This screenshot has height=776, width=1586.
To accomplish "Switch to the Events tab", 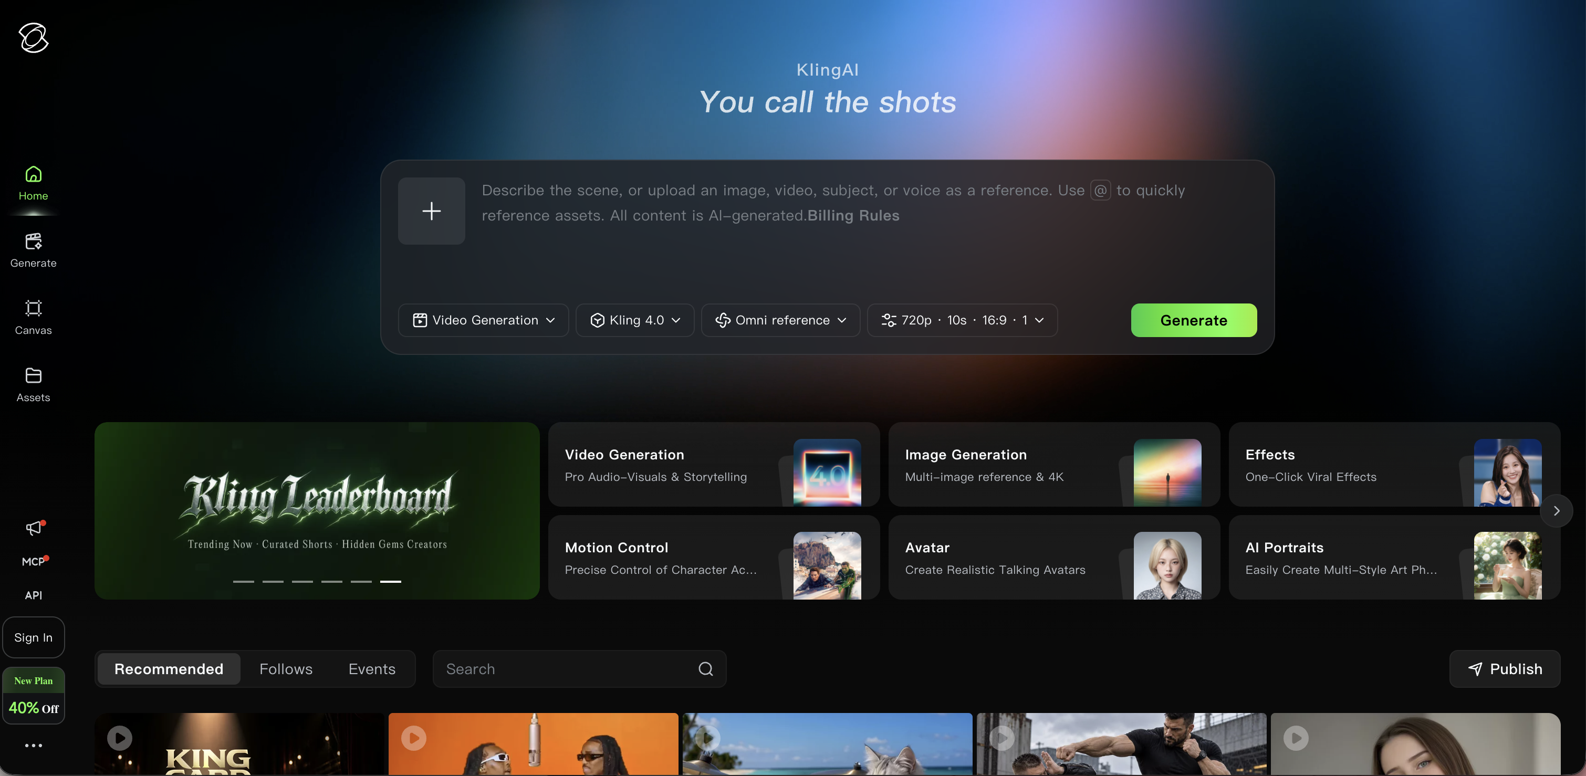I will [372, 669].
